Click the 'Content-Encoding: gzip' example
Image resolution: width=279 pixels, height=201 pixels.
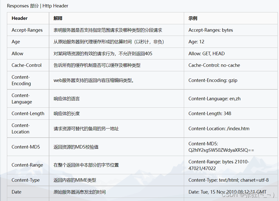point(213,80)
